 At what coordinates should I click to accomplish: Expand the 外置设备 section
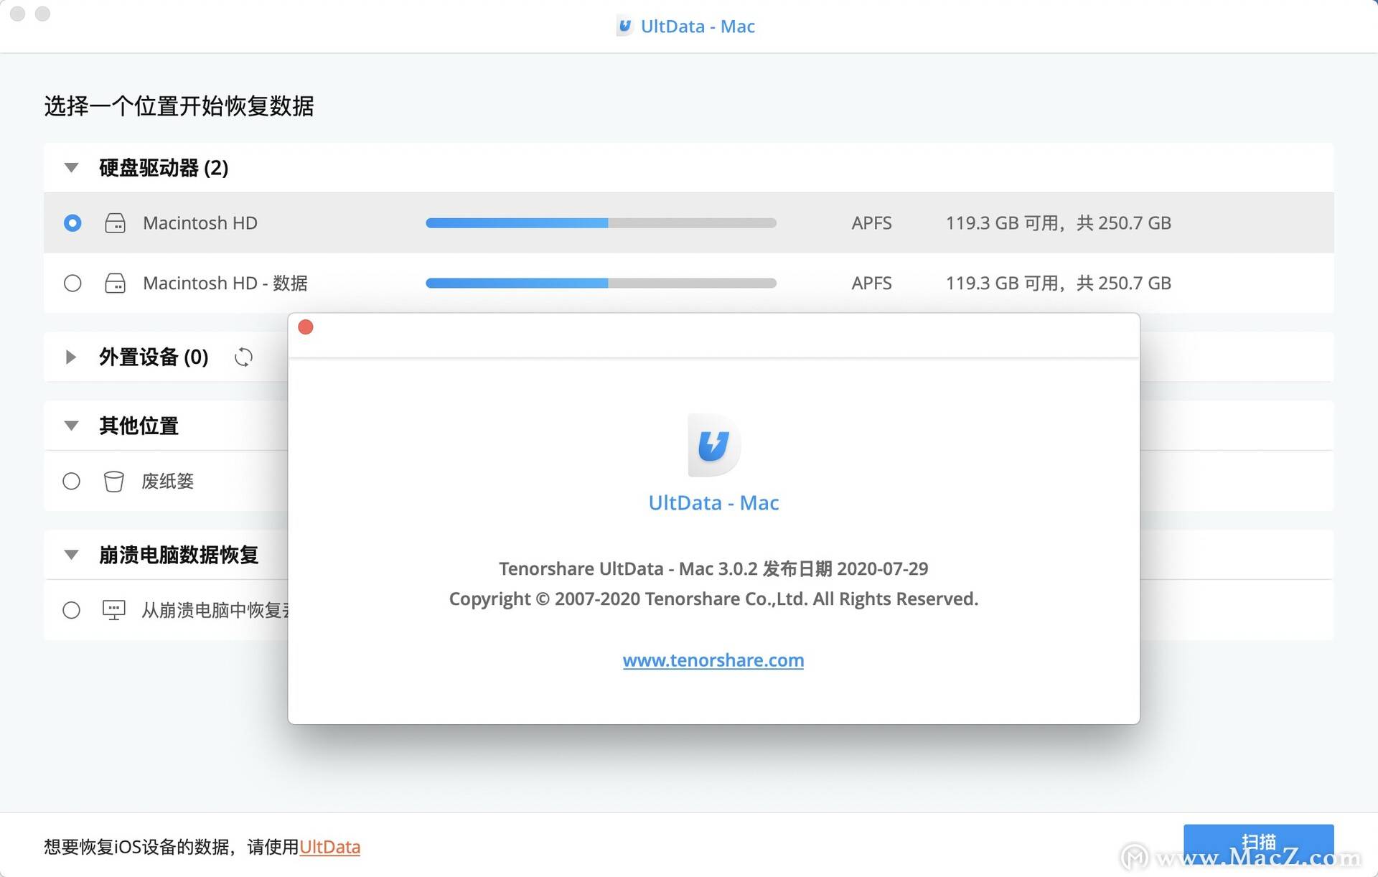[x=70, y=357]
